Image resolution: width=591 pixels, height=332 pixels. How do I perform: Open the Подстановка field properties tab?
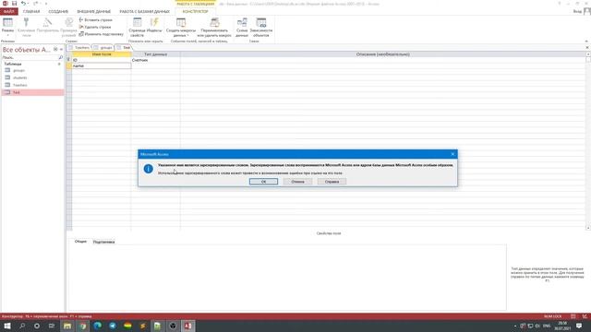103,242
